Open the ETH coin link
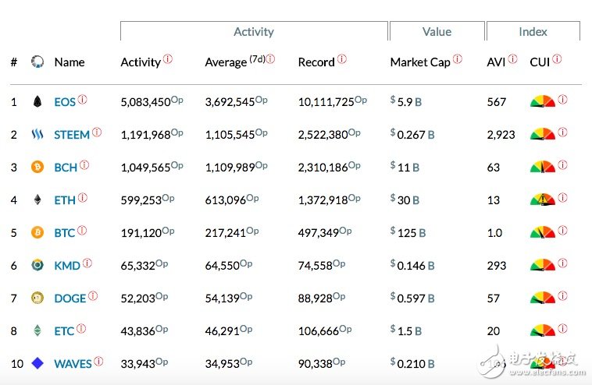592x385 pixels. coord(65,200)
